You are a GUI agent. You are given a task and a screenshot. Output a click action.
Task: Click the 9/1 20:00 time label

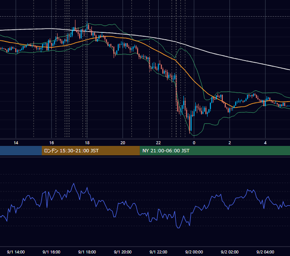click(123, 252)
